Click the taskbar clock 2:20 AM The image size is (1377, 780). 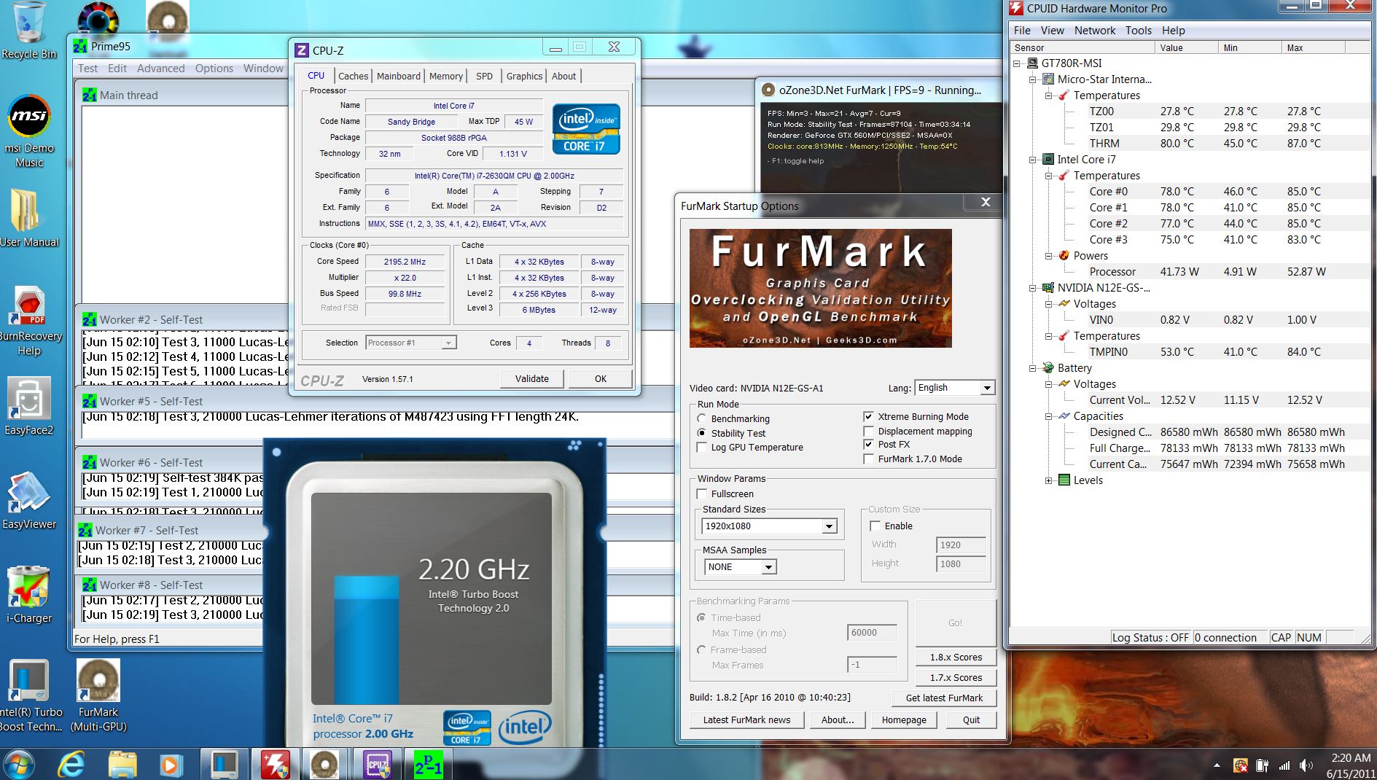(x=1351, y=758)
